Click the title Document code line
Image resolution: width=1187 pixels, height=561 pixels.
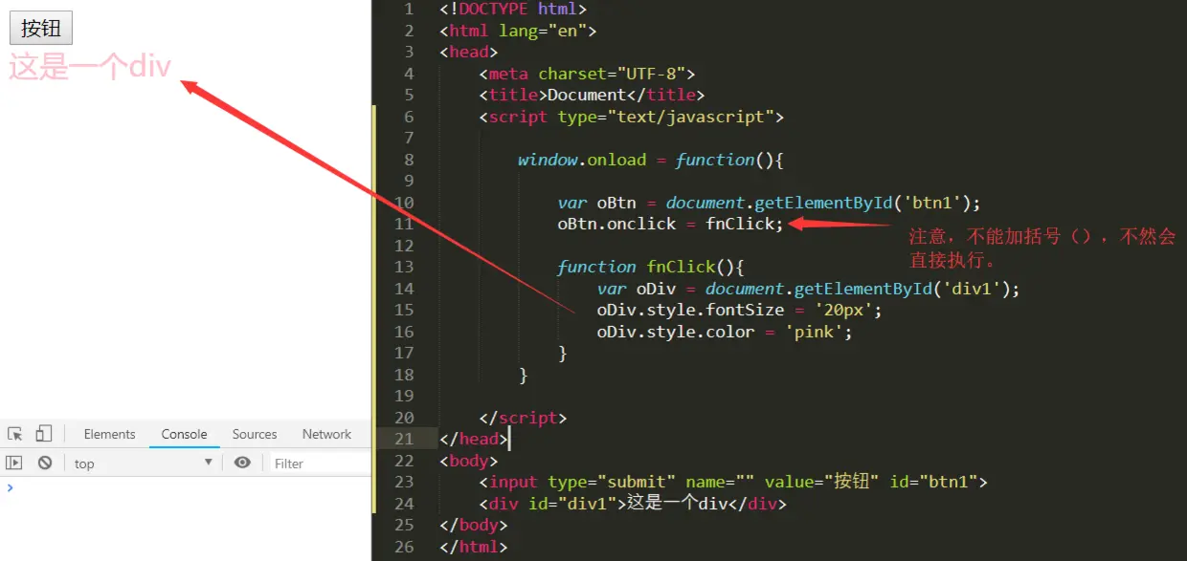tap(592, 95)
